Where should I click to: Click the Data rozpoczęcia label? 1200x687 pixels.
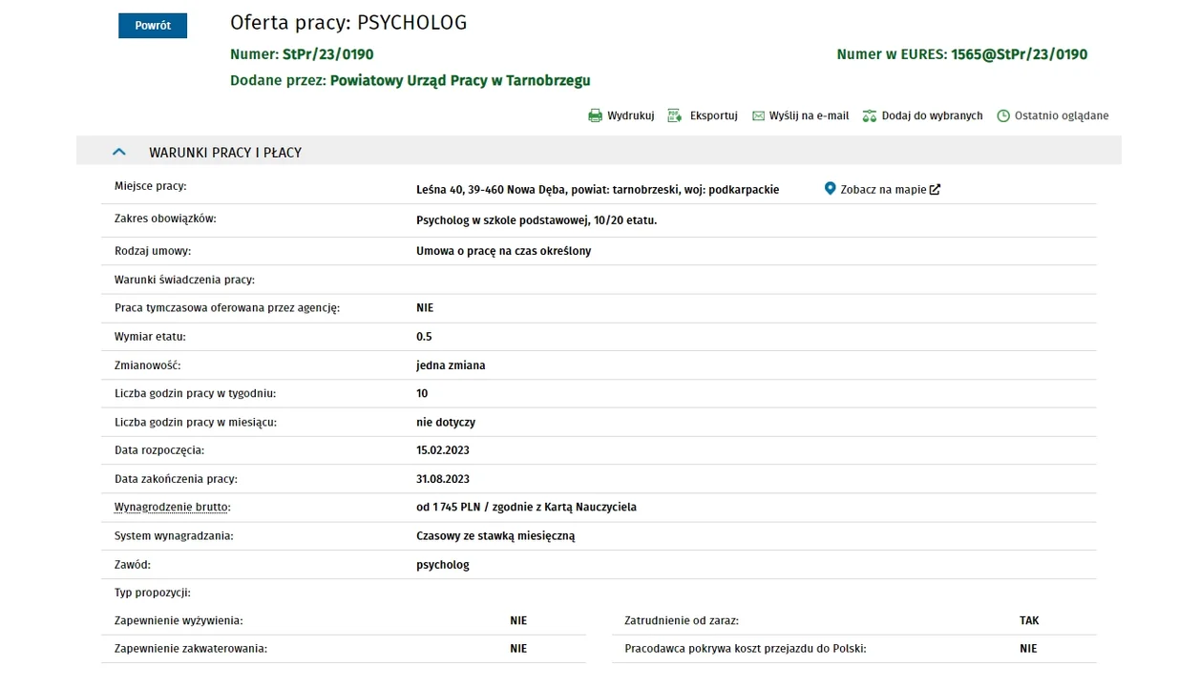click(159, 450)
